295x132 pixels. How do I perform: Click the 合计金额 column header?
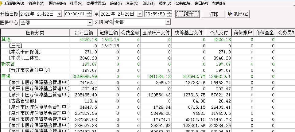click(x=84, y=33)
